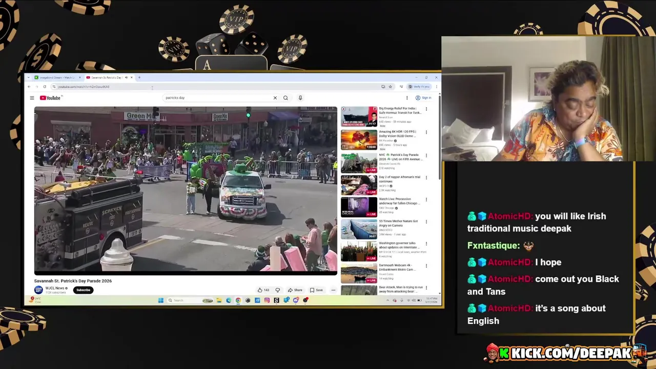656x369 pixels.
Task: Like the video with 143 likes
Action: [263, 290]
